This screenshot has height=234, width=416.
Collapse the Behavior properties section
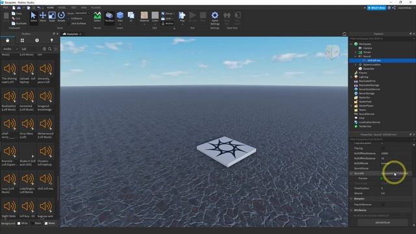pyautogui.click(x=351, y=199)
